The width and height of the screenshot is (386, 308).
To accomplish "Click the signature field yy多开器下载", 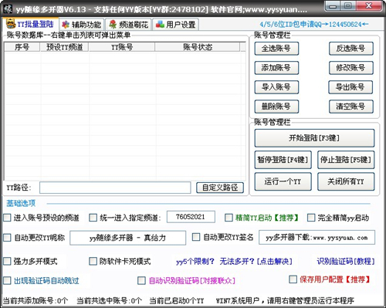I will 317,238.
